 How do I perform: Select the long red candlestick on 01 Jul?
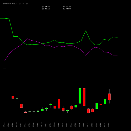(59, 104)
